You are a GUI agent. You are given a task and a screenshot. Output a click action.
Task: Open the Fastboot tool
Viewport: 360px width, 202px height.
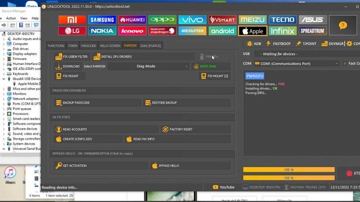(278, 44)
